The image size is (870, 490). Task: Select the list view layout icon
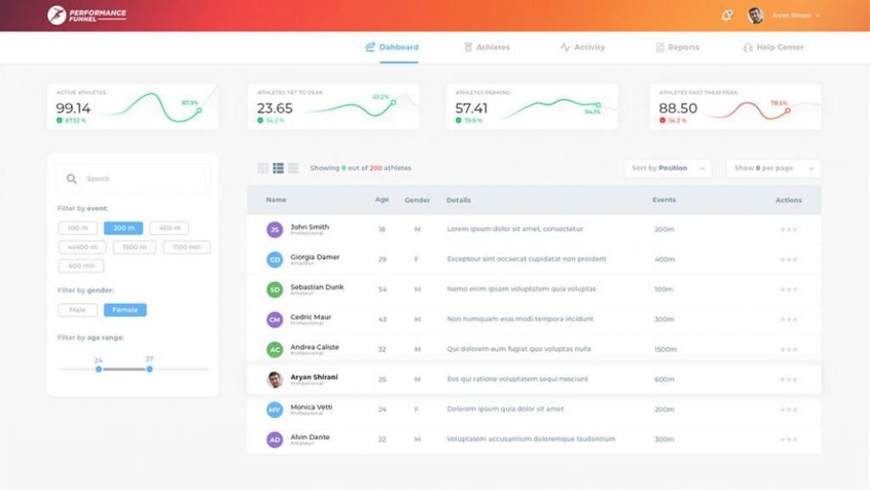[278, 168]
